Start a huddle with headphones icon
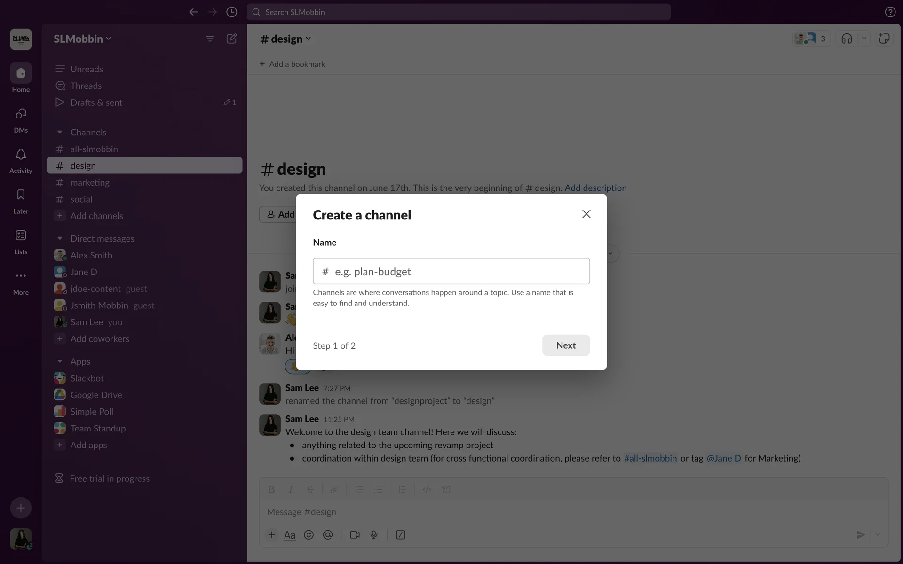This screenshot has height=564, width=903. tap(847, 39)
